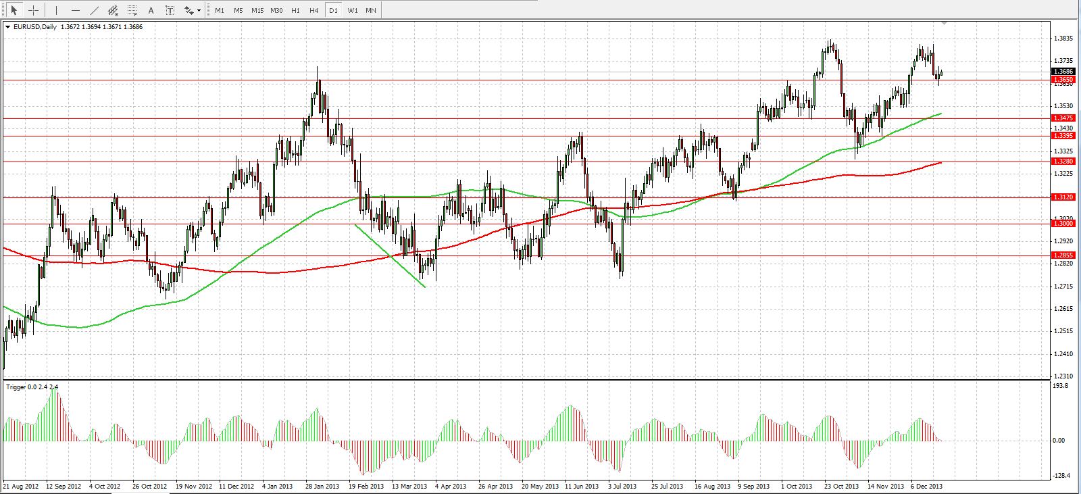Viewport: 1081px width, 494px height.
Task: Click the Arrows drawing tool icon
Action: click(x=188, y=10)
